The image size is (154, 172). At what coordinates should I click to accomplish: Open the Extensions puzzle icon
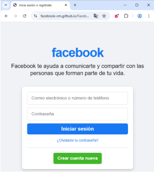(x=126, y=16)
